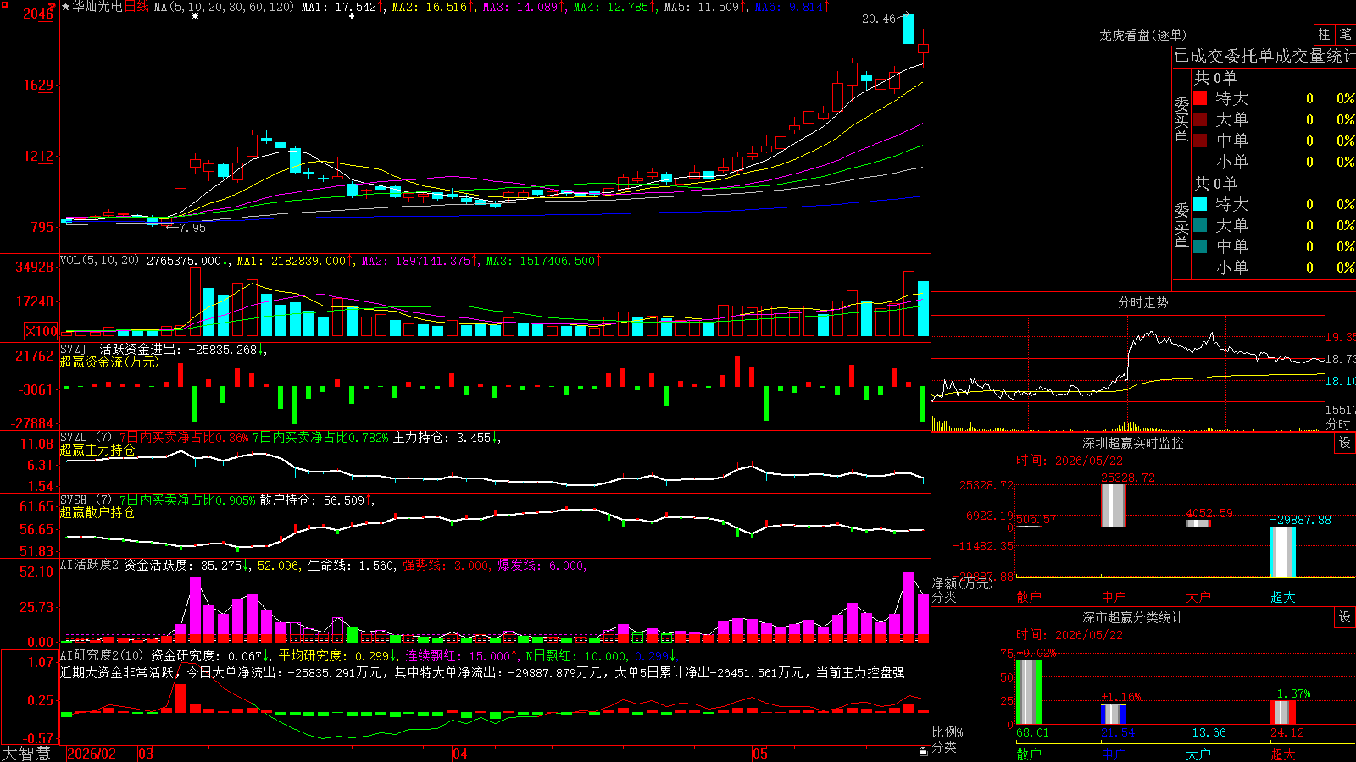Click the dark red 中单 swatch under 委买单
This screenshot has height=762, width=1356.
pos(1200,140)
